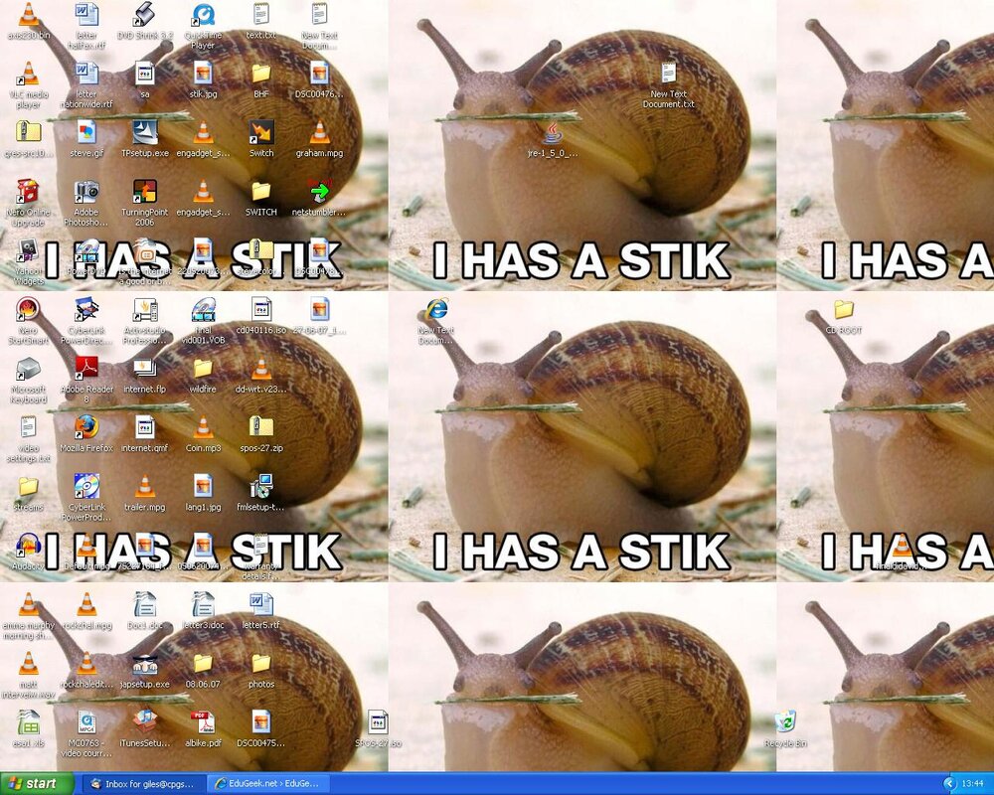Launch the QuickTime Player shortcut
The height and width of the screenshot is (795, 994).
[x=203, y=15]
